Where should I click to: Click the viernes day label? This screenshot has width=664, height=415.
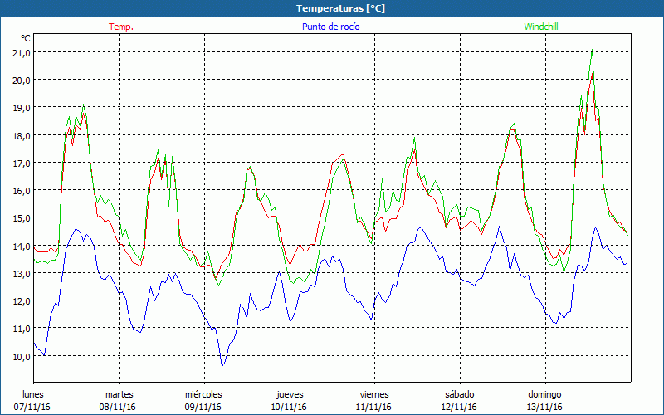click(373, 394)
